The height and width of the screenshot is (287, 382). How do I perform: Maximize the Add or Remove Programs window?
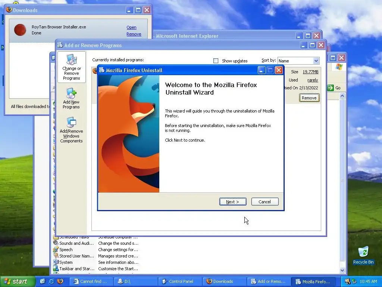pyautogui.click(x=312, y=45)
